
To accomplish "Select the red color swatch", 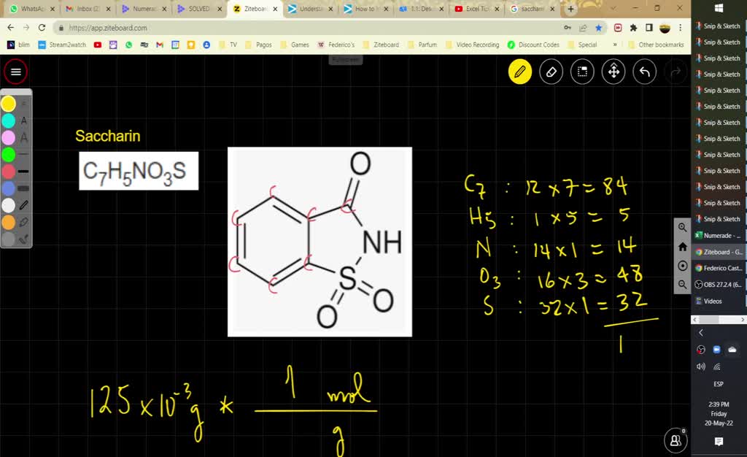I will tap(8, 171).
